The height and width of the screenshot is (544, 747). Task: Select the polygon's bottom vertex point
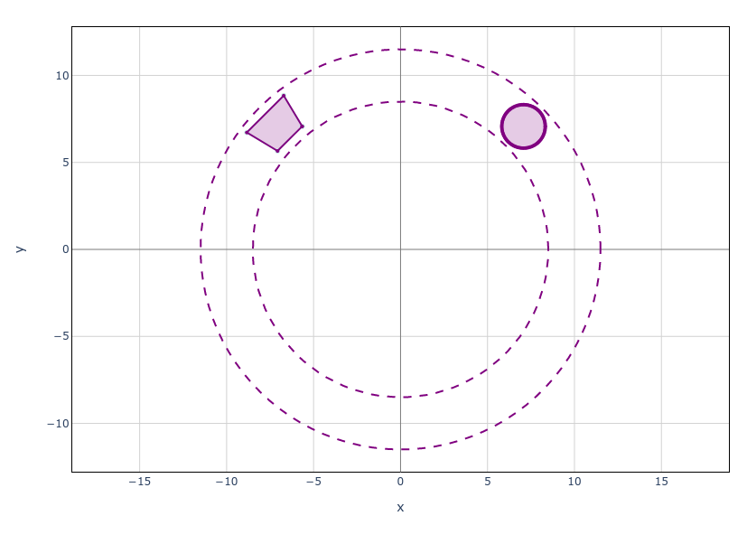pyautogui.click(x=277, y=151)
